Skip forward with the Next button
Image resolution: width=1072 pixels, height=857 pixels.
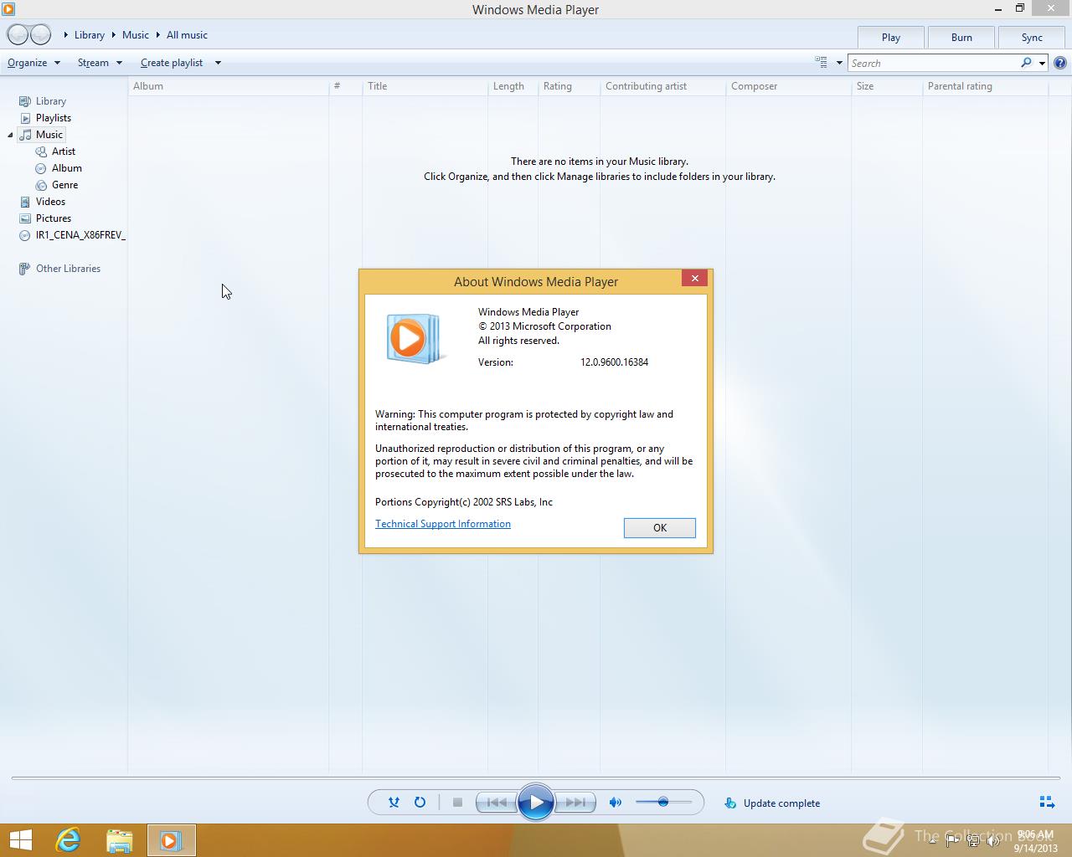(575, 803)
